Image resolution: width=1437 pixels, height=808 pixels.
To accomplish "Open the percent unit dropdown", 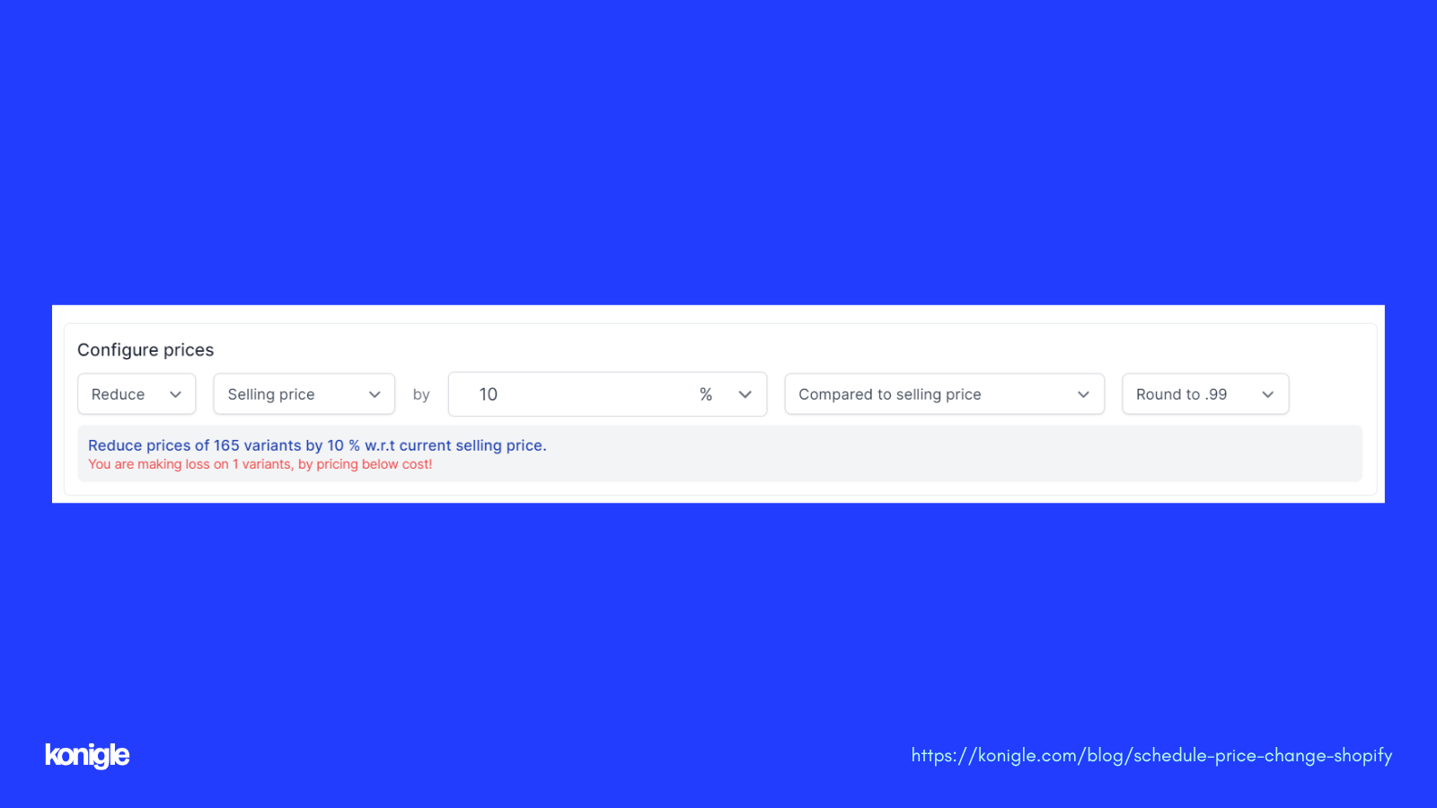I will pos(726,394).
